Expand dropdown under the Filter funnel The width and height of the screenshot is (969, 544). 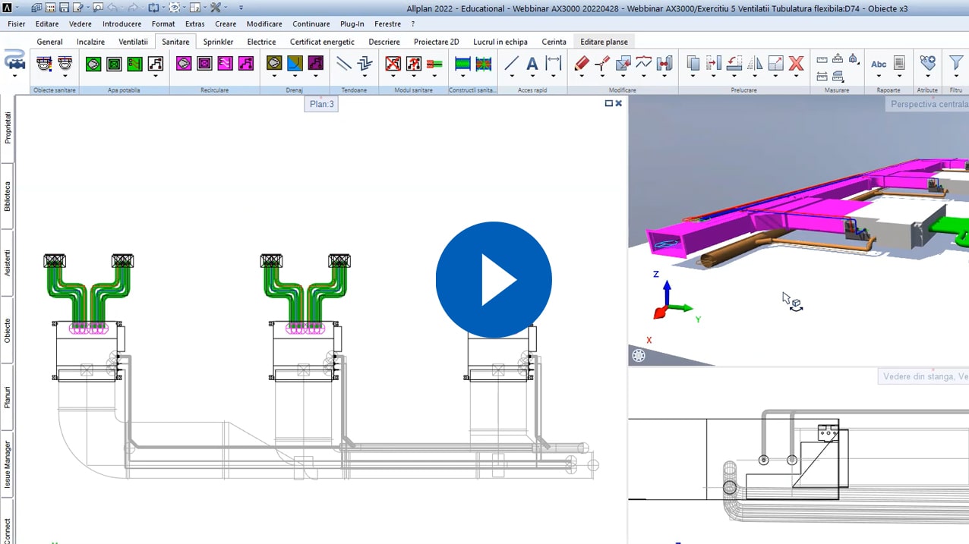pos(956,77)
